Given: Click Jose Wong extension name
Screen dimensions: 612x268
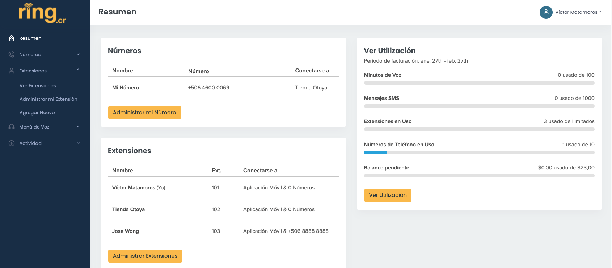Looking at the screenshot, I should point(126,231).
